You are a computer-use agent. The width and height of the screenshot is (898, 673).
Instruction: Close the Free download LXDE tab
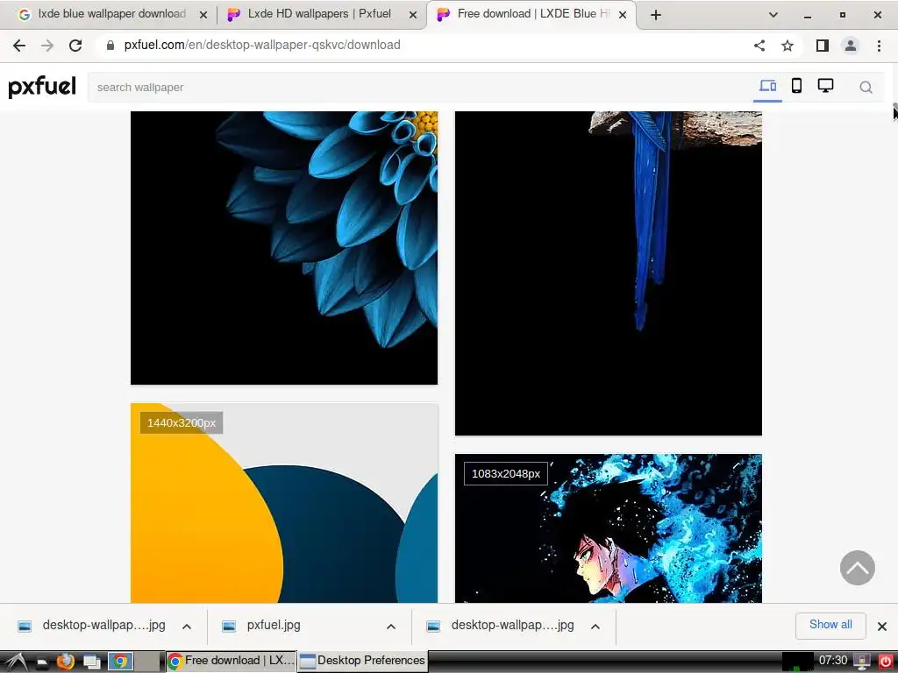[623, 15]
